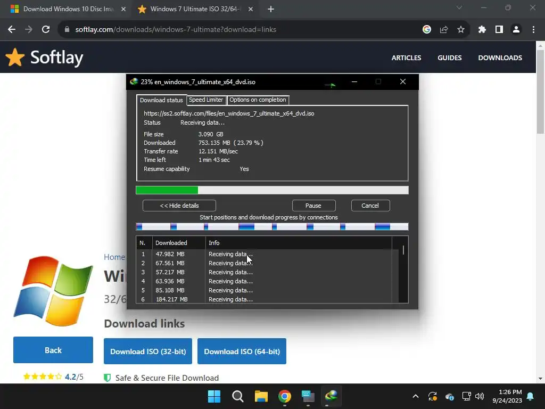Click Download ISO (32-bit) button
The width and height of the screenshot is (545, 409).
click(x=148, y=351)
